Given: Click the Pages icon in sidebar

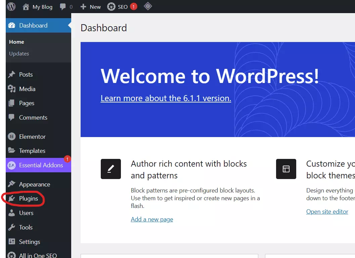Looking at the screenshot, I should (x=11, y=103).
